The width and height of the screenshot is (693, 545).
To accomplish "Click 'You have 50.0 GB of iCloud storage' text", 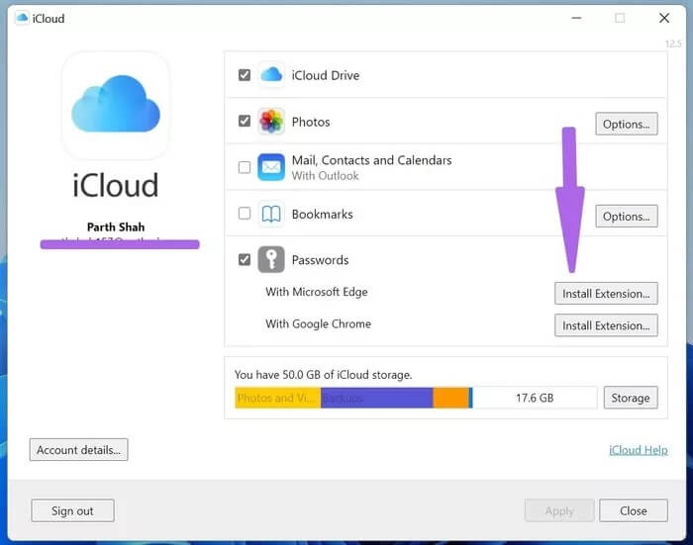I will 323,375.
